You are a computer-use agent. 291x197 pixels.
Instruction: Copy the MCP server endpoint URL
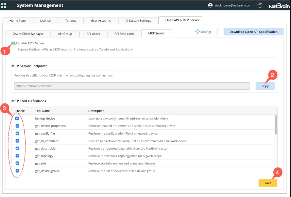[265, 86]
